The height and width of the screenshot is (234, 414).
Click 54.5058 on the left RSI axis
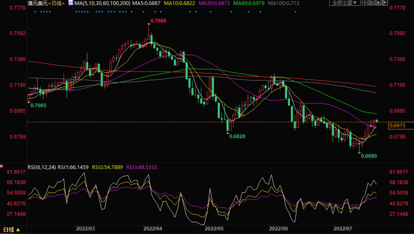[x=16, y=193]
